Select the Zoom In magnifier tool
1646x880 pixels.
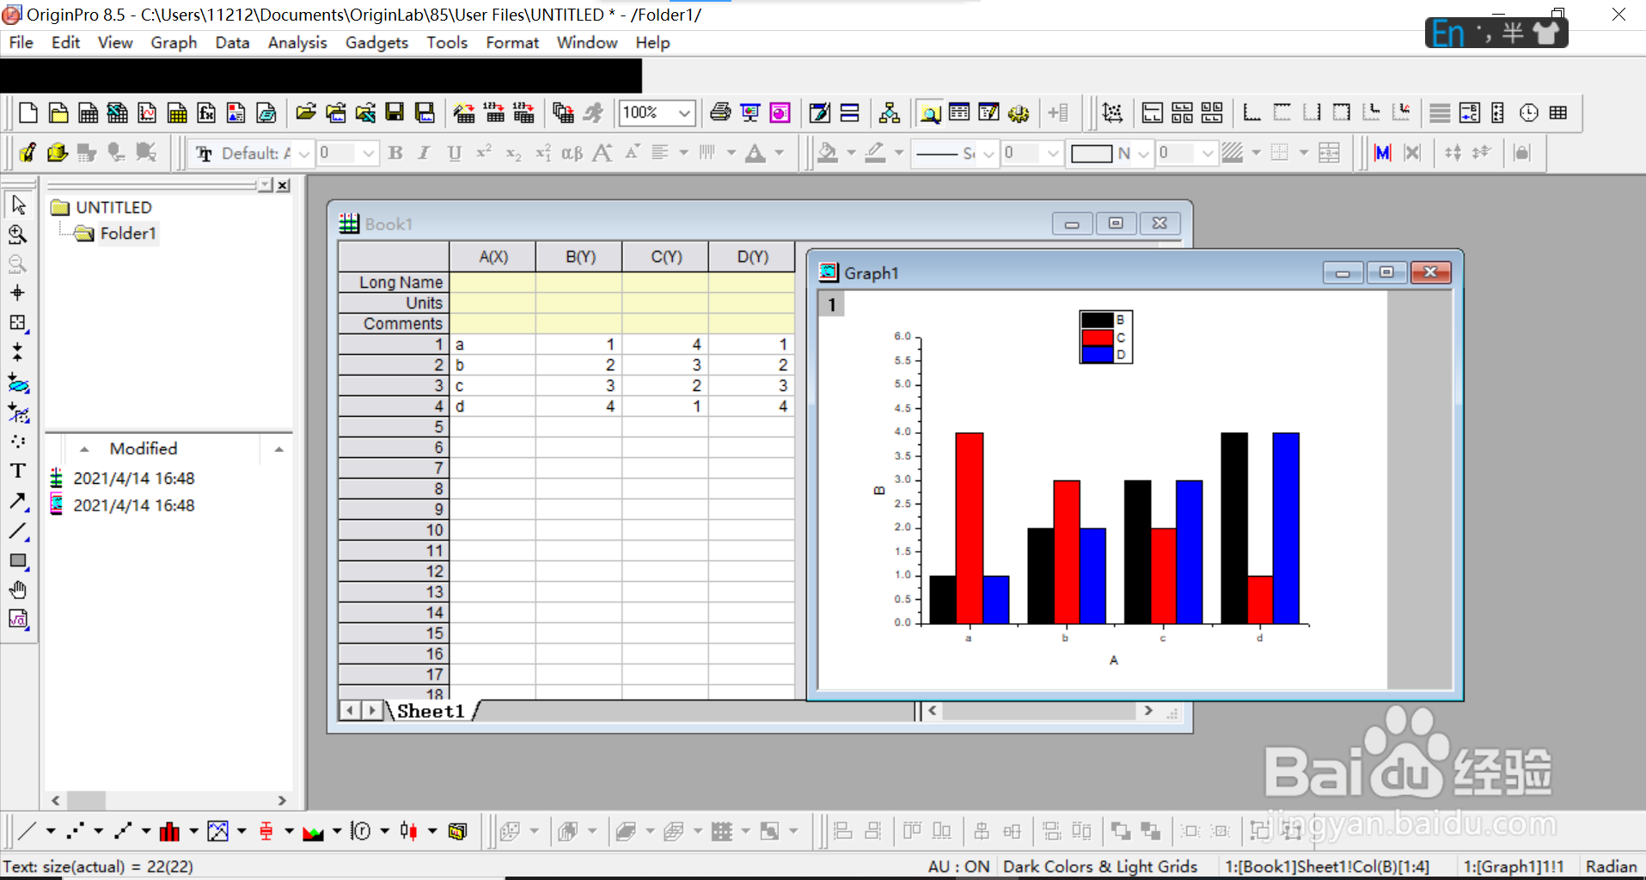pos(18,235)
